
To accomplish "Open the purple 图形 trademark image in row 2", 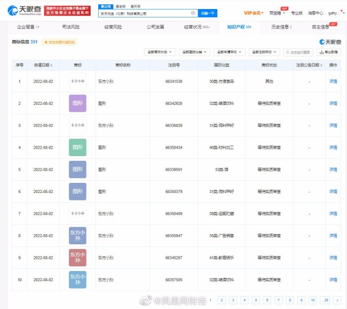I will pos(78,103).
